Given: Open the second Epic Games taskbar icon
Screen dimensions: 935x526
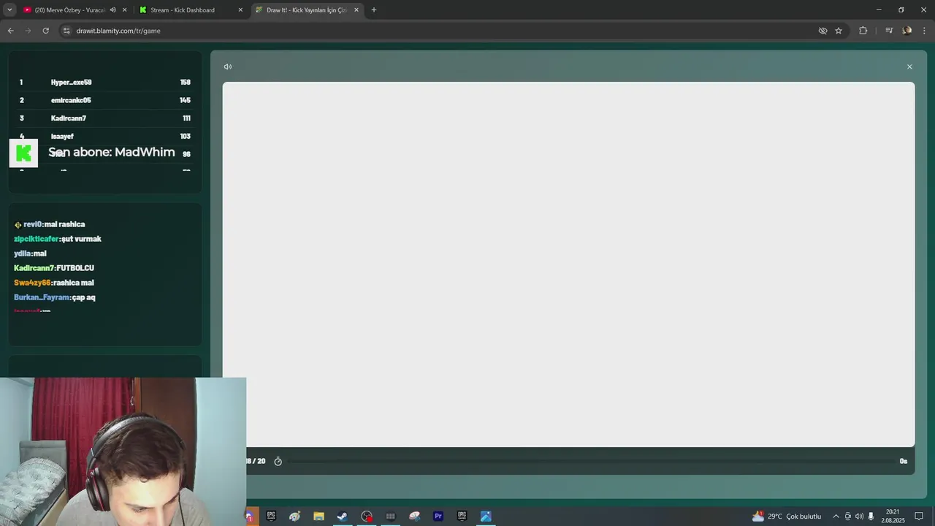Looking at the screenshot, I should click(462, 516).
